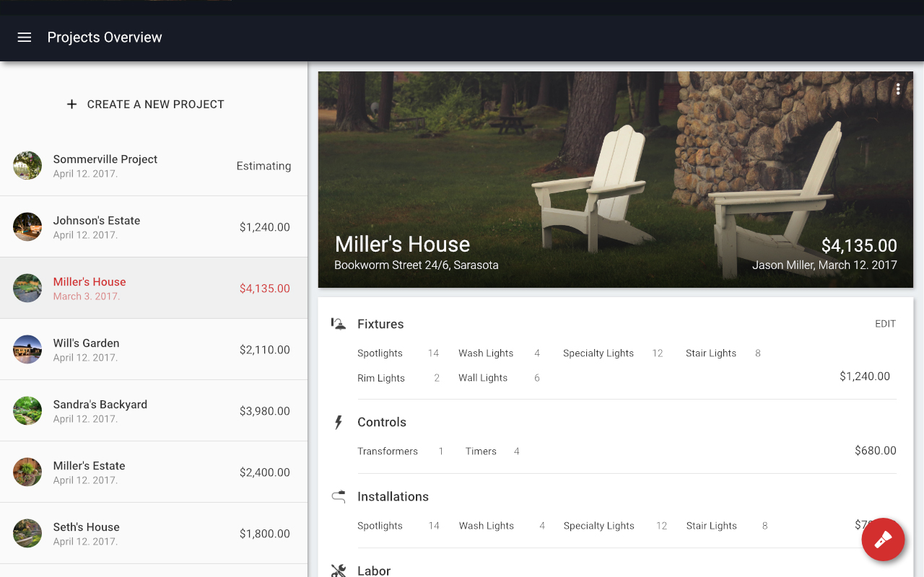Click the red $4,135.00 amount in project list

point(265,288)
